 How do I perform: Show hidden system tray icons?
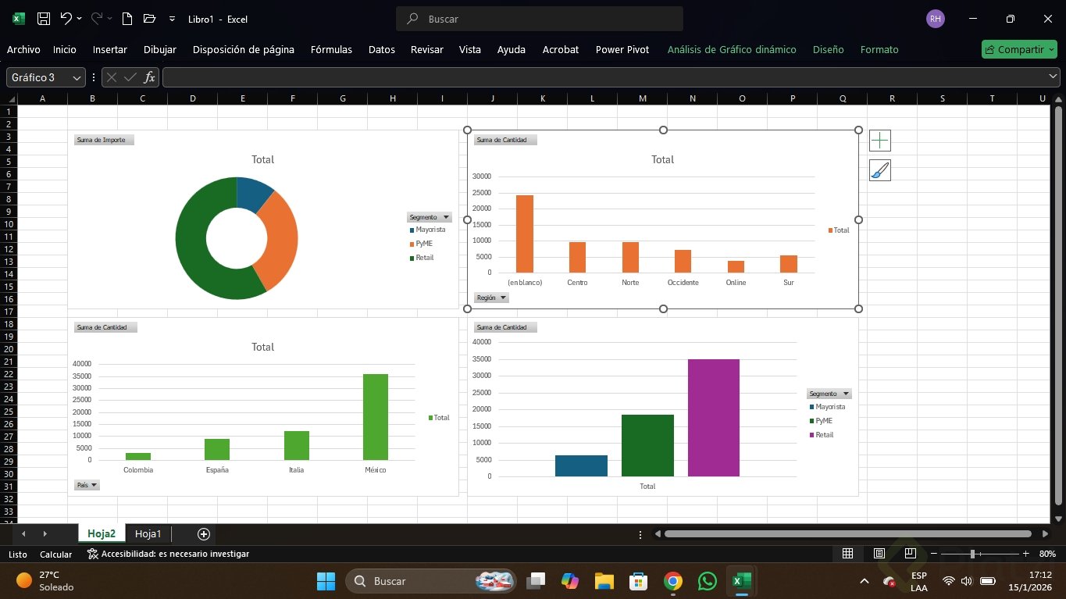864,581
